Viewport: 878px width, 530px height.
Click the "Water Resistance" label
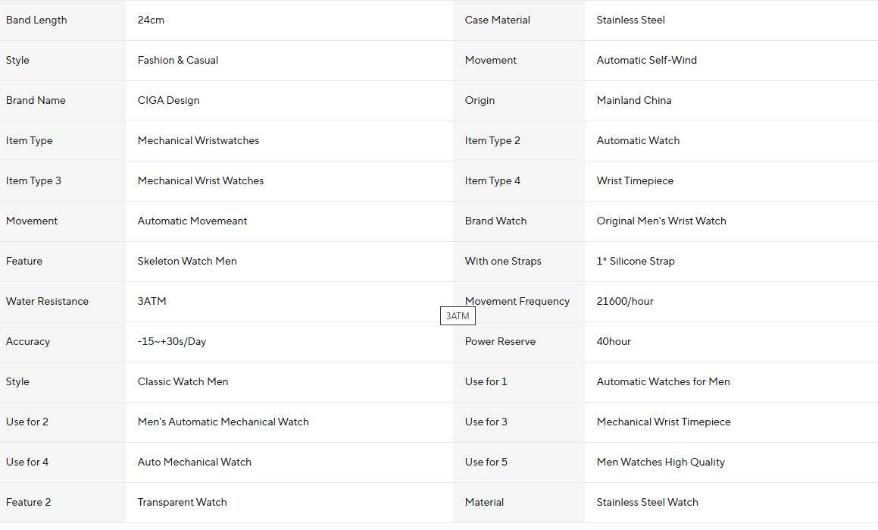[47, 302]
